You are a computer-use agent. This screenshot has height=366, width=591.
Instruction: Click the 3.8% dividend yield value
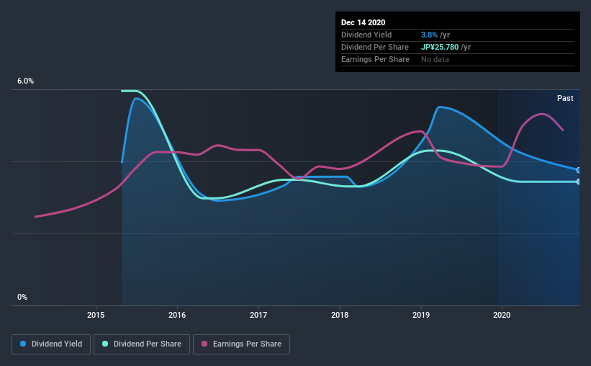coord(429,35)
